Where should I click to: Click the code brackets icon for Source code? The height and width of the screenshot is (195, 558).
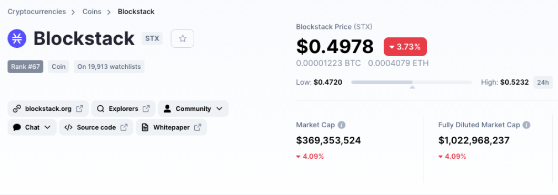(68, 127)
